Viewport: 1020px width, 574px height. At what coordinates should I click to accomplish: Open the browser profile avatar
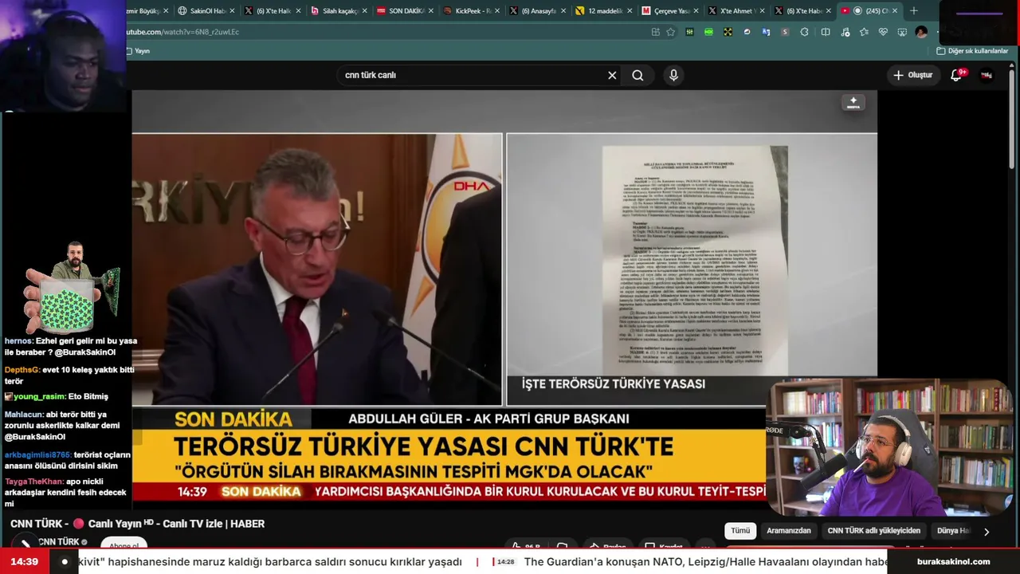click(x=921, y=32)
